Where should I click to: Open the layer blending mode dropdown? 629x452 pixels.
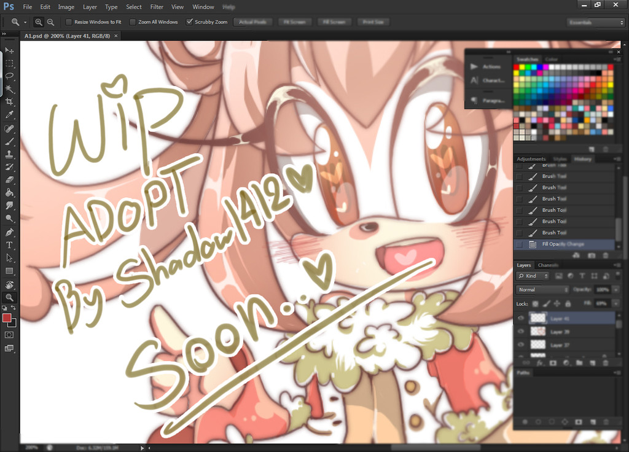tap(542, 290)
